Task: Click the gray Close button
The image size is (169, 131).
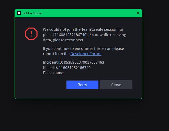Action: (x=116, y=85)
